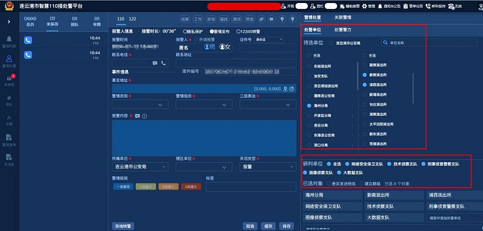Click the SMS message icon in 联系电话 field
The image size is (483, 231).
(155, 63)
